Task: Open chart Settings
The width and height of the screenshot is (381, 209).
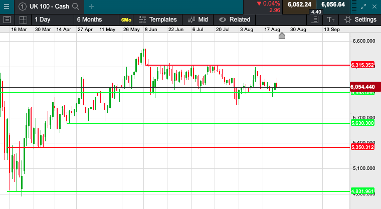Action: pyautogui.click(x=360, y=20)
